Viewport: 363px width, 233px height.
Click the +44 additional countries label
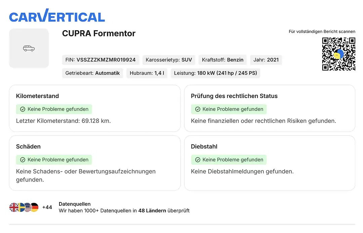47,207
